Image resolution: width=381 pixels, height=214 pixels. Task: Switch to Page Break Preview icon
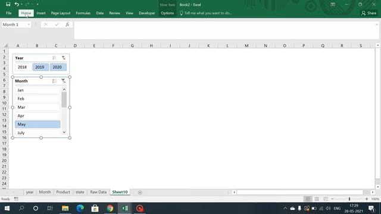(326, 199)
